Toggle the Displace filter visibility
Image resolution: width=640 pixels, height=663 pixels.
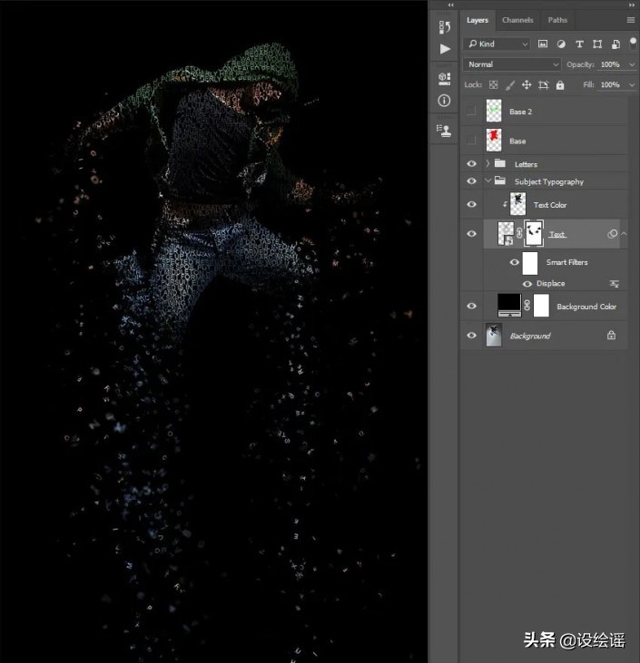[527, 284]
